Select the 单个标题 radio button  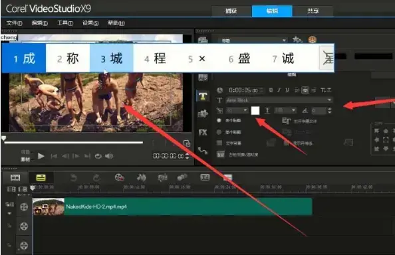click(219, 132)
